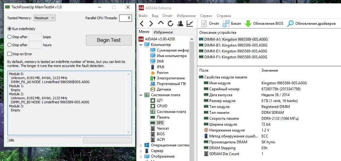Click the Бэкап toolbar button

click(232, 24)
